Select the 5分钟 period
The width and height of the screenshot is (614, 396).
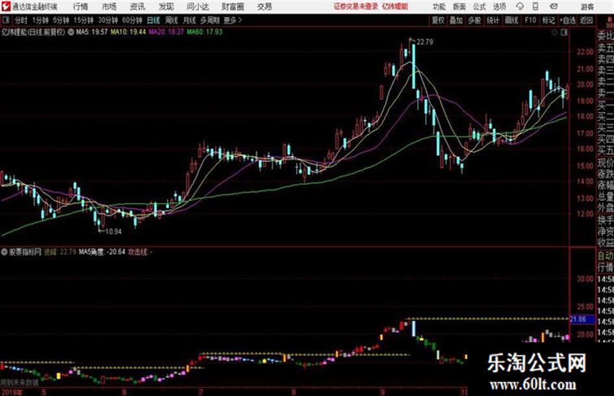tap(61, 20)
